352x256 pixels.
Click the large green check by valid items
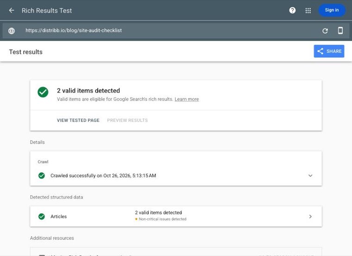coord(43,92)
